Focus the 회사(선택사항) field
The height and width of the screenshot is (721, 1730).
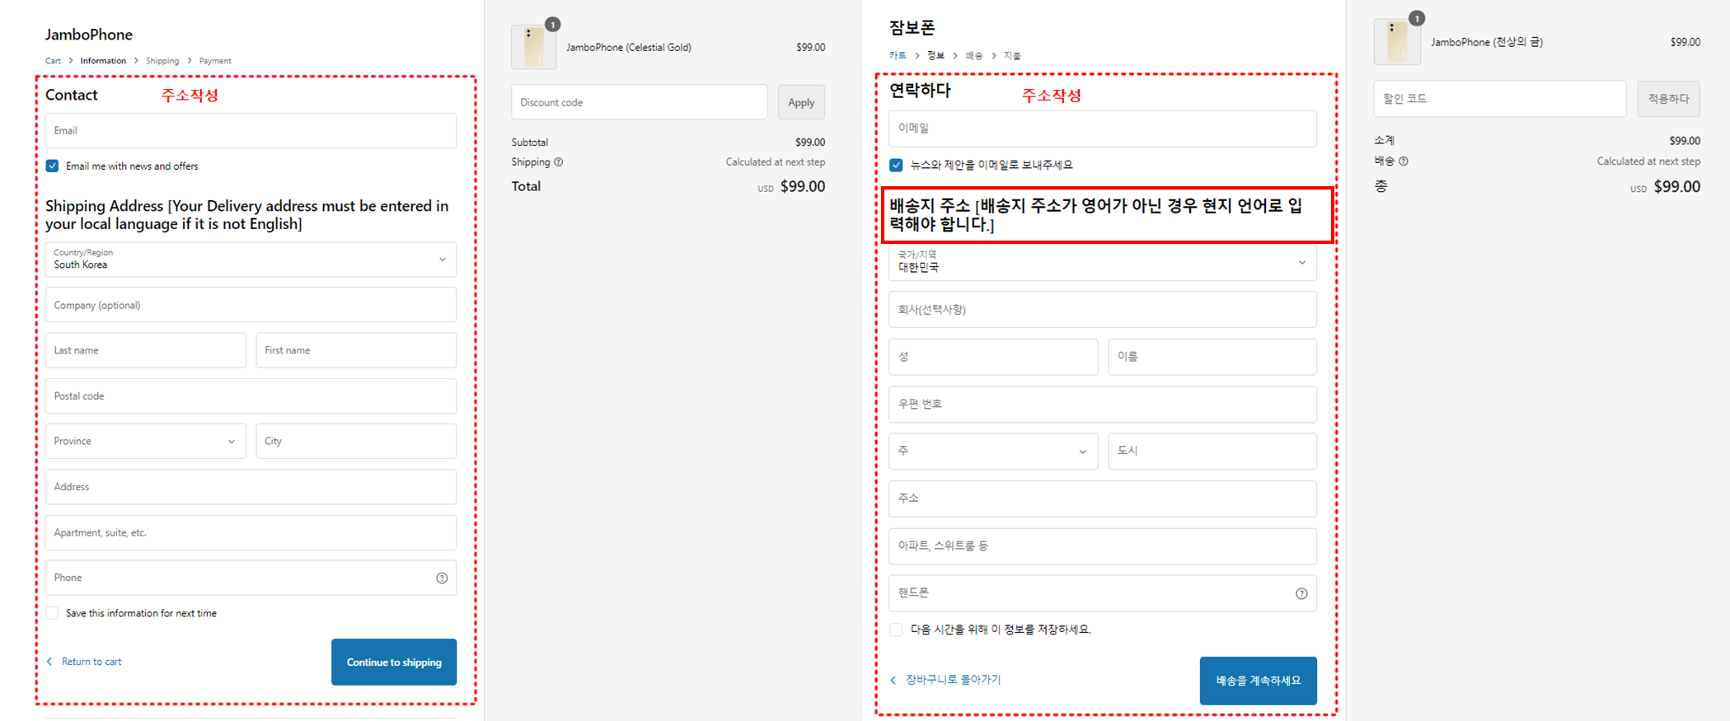coord(1103,310)
